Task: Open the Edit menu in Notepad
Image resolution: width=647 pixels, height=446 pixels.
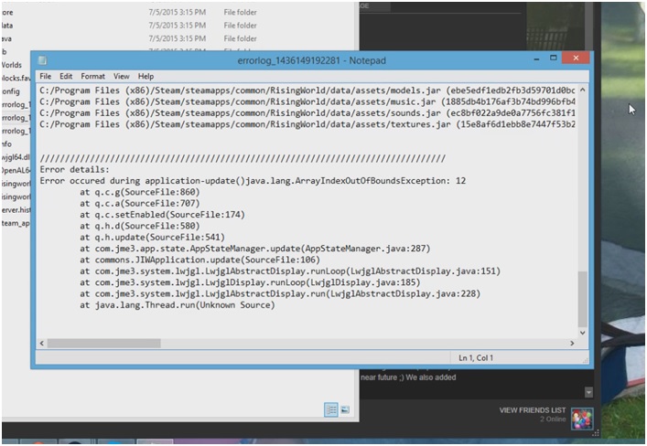Action: (x=67, y=77)
